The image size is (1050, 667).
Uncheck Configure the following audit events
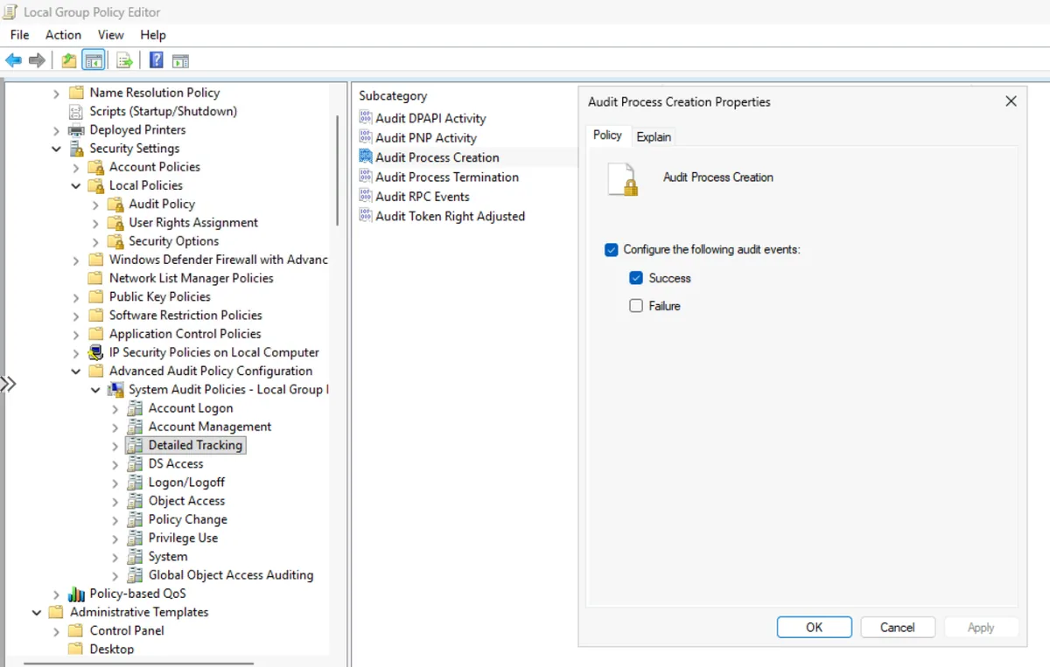coord(612,250)
